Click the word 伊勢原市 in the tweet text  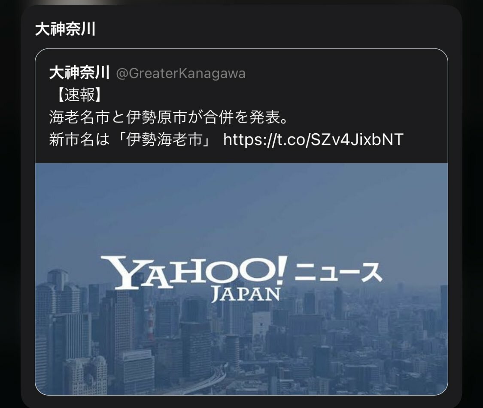[156, 117]
